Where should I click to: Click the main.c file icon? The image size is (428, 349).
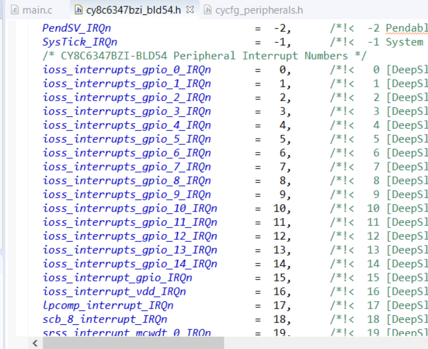(x=14, y=10)
